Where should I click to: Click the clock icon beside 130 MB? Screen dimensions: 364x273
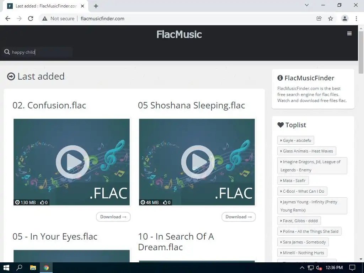pyautogui.click(x=17, y=202)
